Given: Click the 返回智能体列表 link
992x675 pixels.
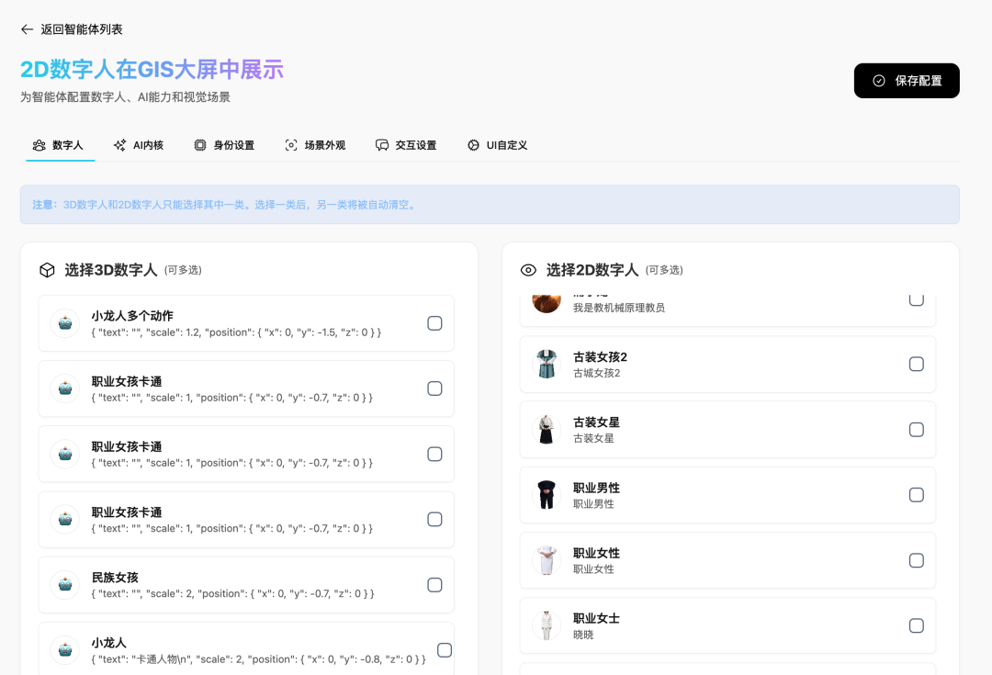Looking at the screenshot, I should point(82,29).
